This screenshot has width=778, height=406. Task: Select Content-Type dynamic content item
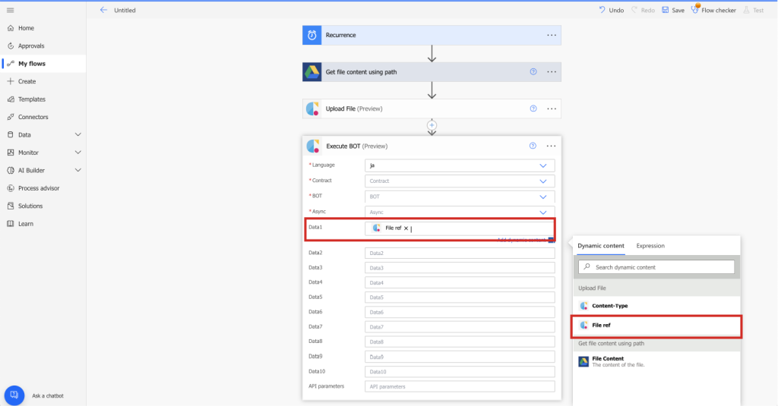coord(656,306)
